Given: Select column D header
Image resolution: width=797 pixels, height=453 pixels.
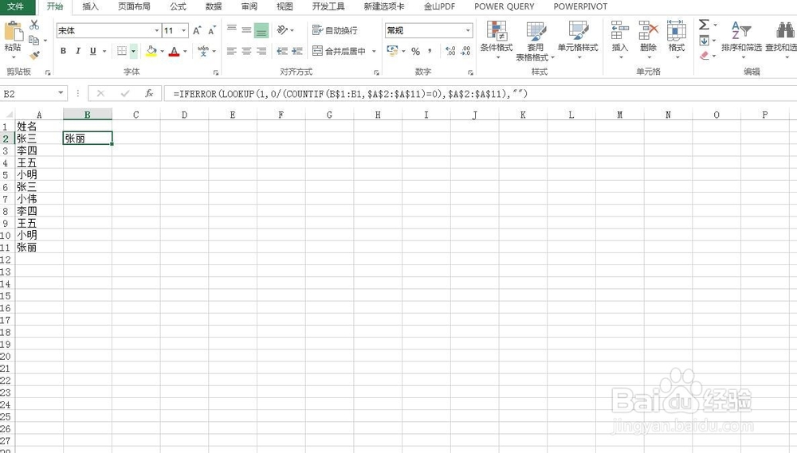Looking at the screenshot, I should pyautogui.click(x=184, y=115).
